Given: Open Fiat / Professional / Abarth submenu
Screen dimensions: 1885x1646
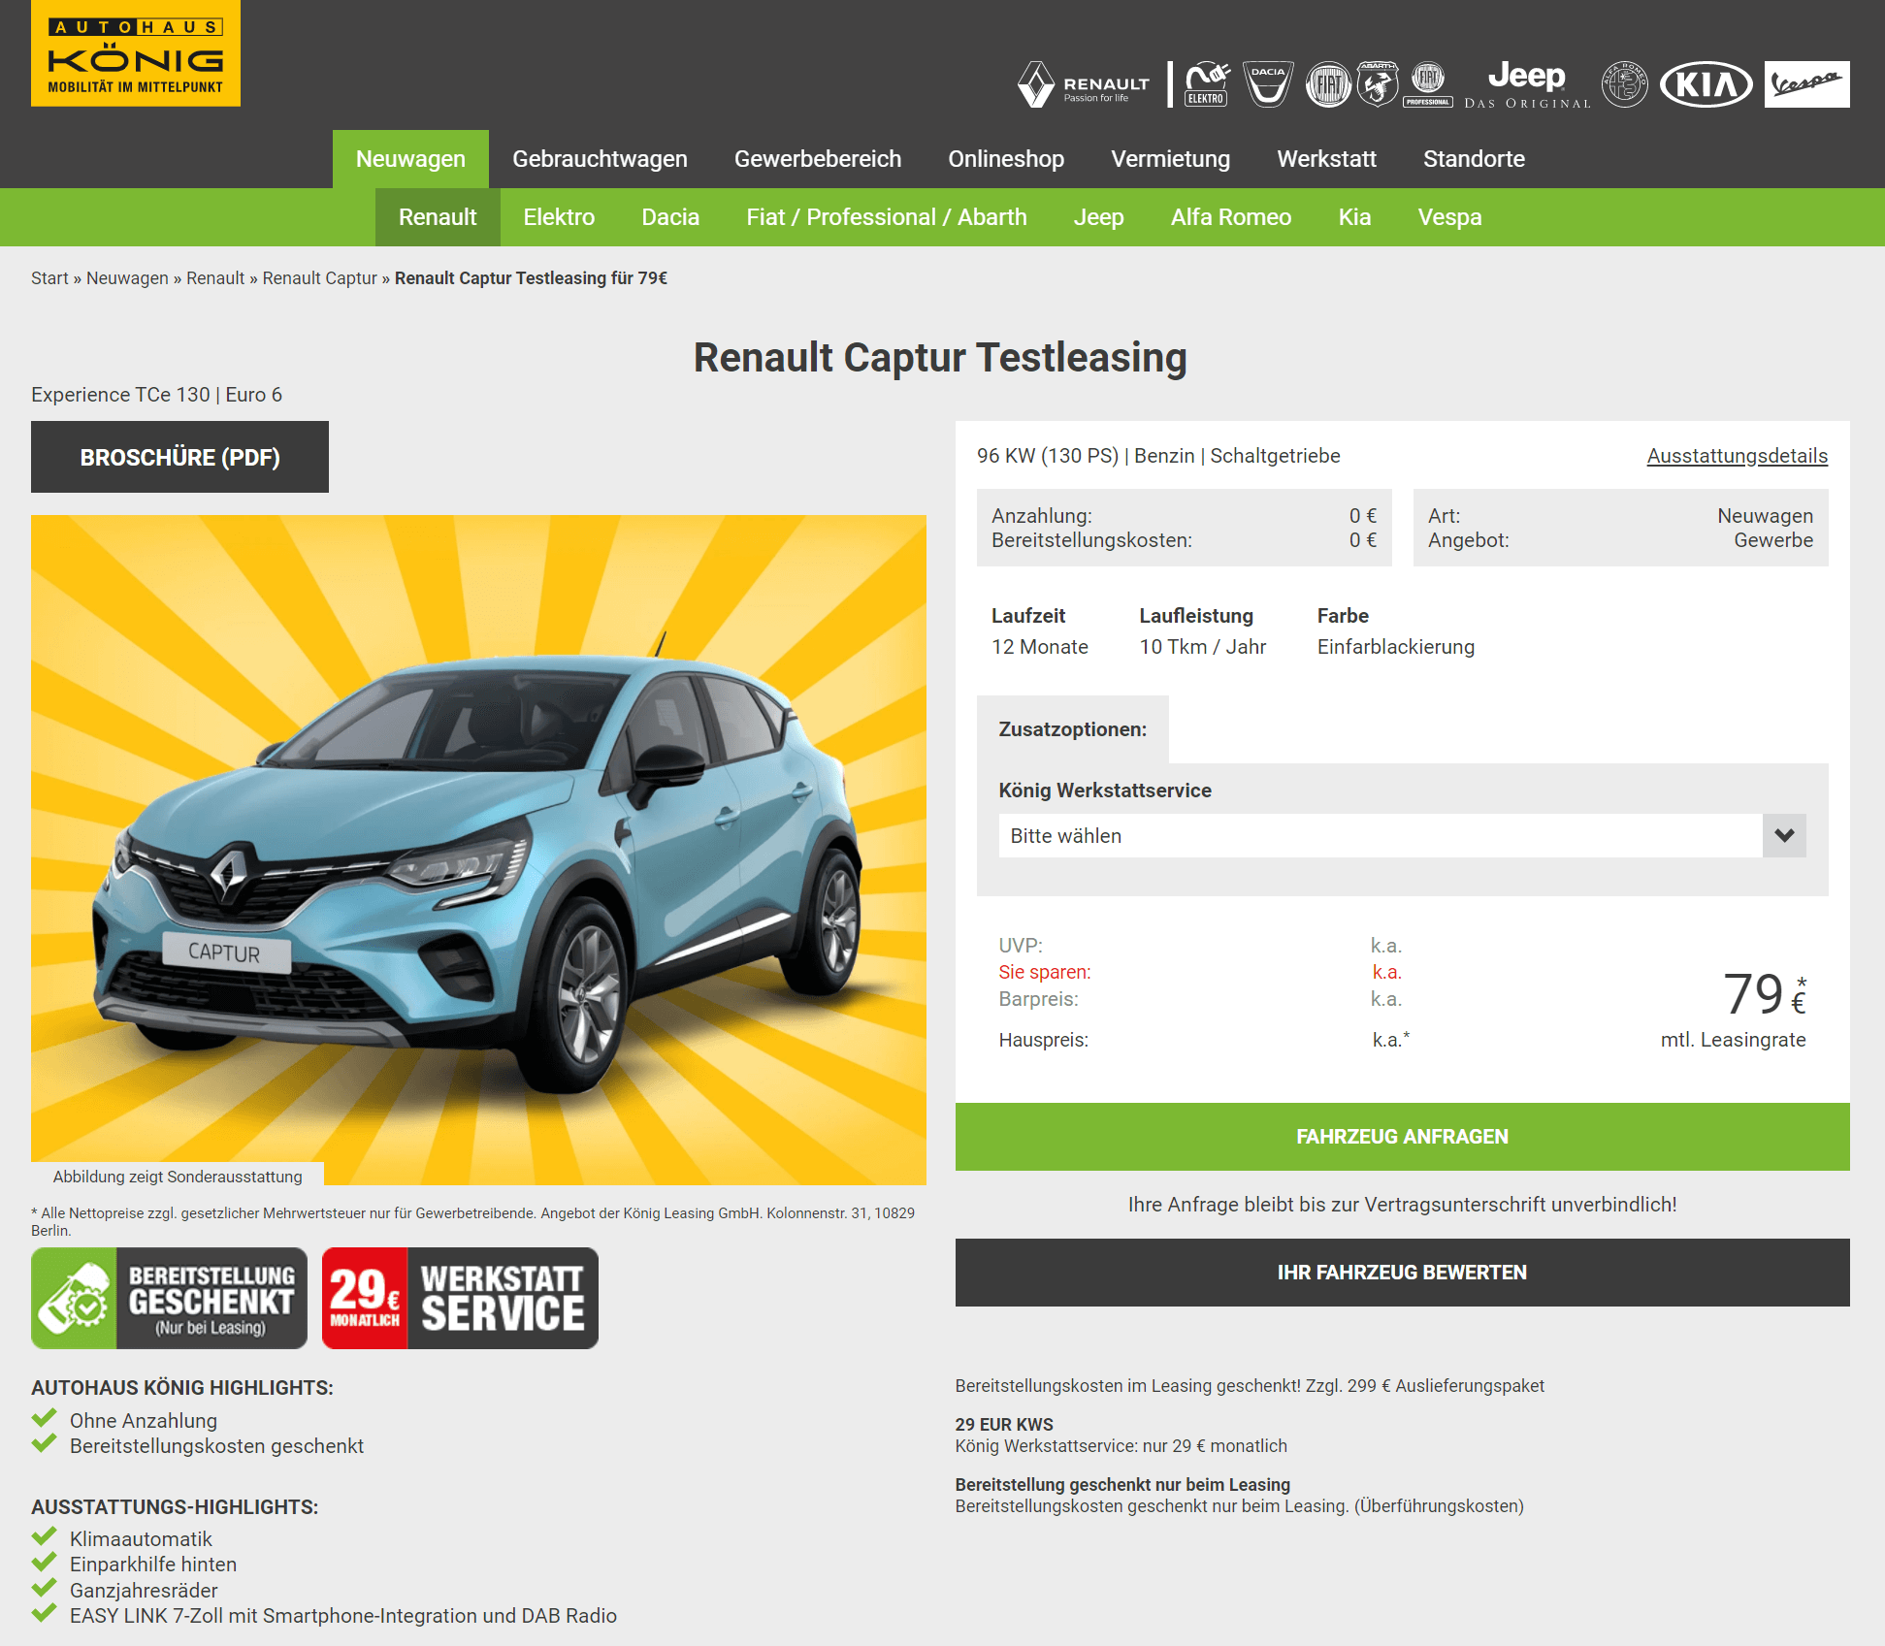Looking at the screenshot, I should click(x=887, y=217).
